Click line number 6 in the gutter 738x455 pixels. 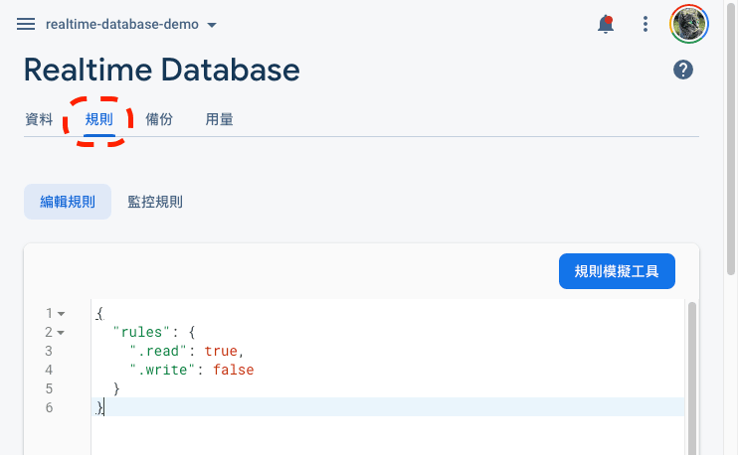point(49,407)
